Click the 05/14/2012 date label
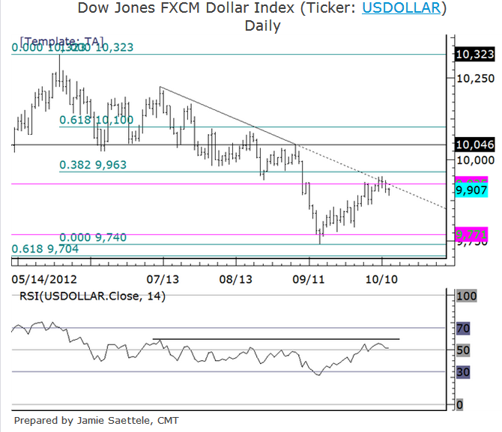 44,279
